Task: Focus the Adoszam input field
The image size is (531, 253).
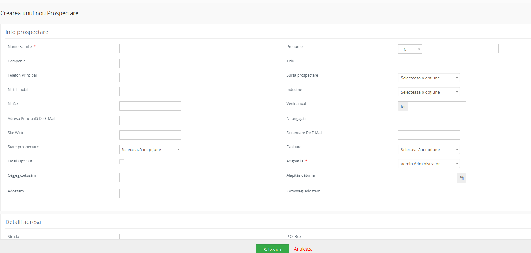Action: [x=150, y=193]
